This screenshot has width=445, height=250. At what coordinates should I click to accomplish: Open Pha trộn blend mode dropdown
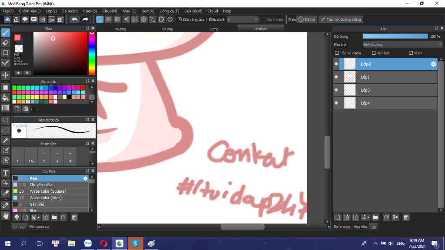[x=402, y=45]
